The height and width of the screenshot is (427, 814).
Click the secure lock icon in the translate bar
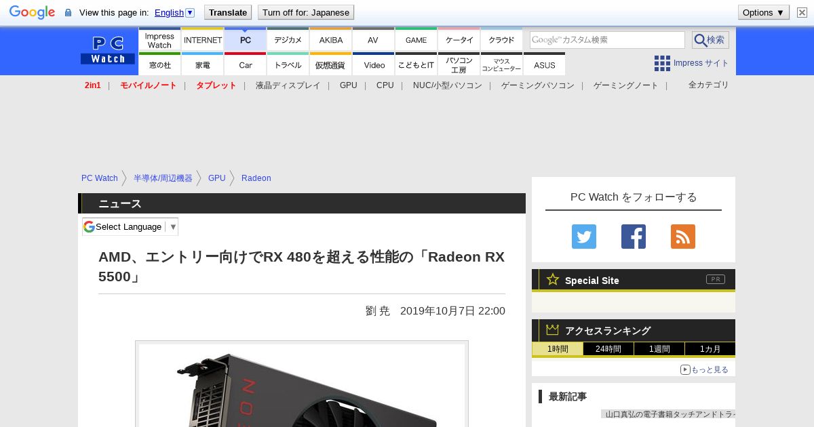(68, 13)
